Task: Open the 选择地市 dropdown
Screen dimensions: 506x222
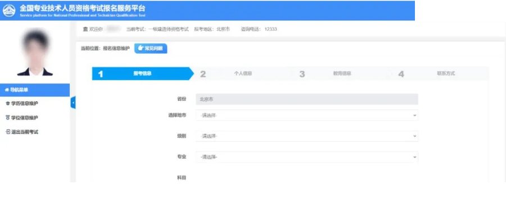Action: (307, 115)
